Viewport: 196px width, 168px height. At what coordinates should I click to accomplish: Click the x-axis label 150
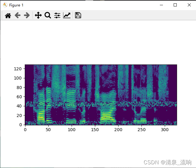tap(95, 130)
